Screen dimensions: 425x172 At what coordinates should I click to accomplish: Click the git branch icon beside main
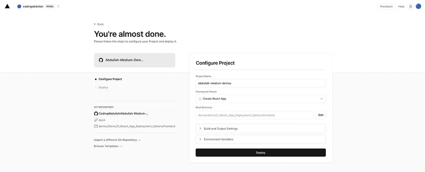point(96,120)
